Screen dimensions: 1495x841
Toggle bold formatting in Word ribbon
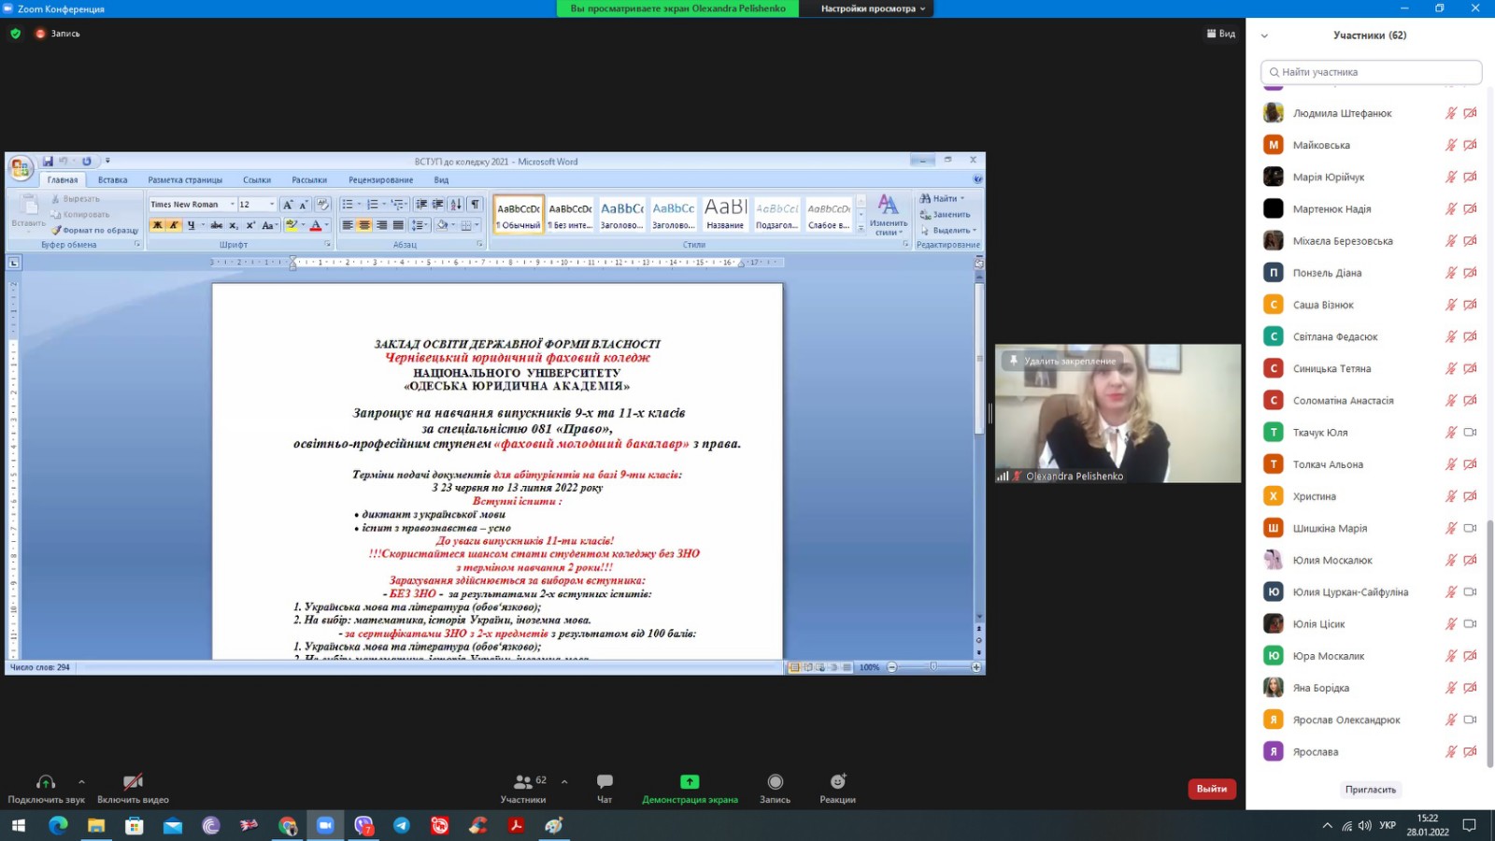pyautogui.click(x=157, y=225)
